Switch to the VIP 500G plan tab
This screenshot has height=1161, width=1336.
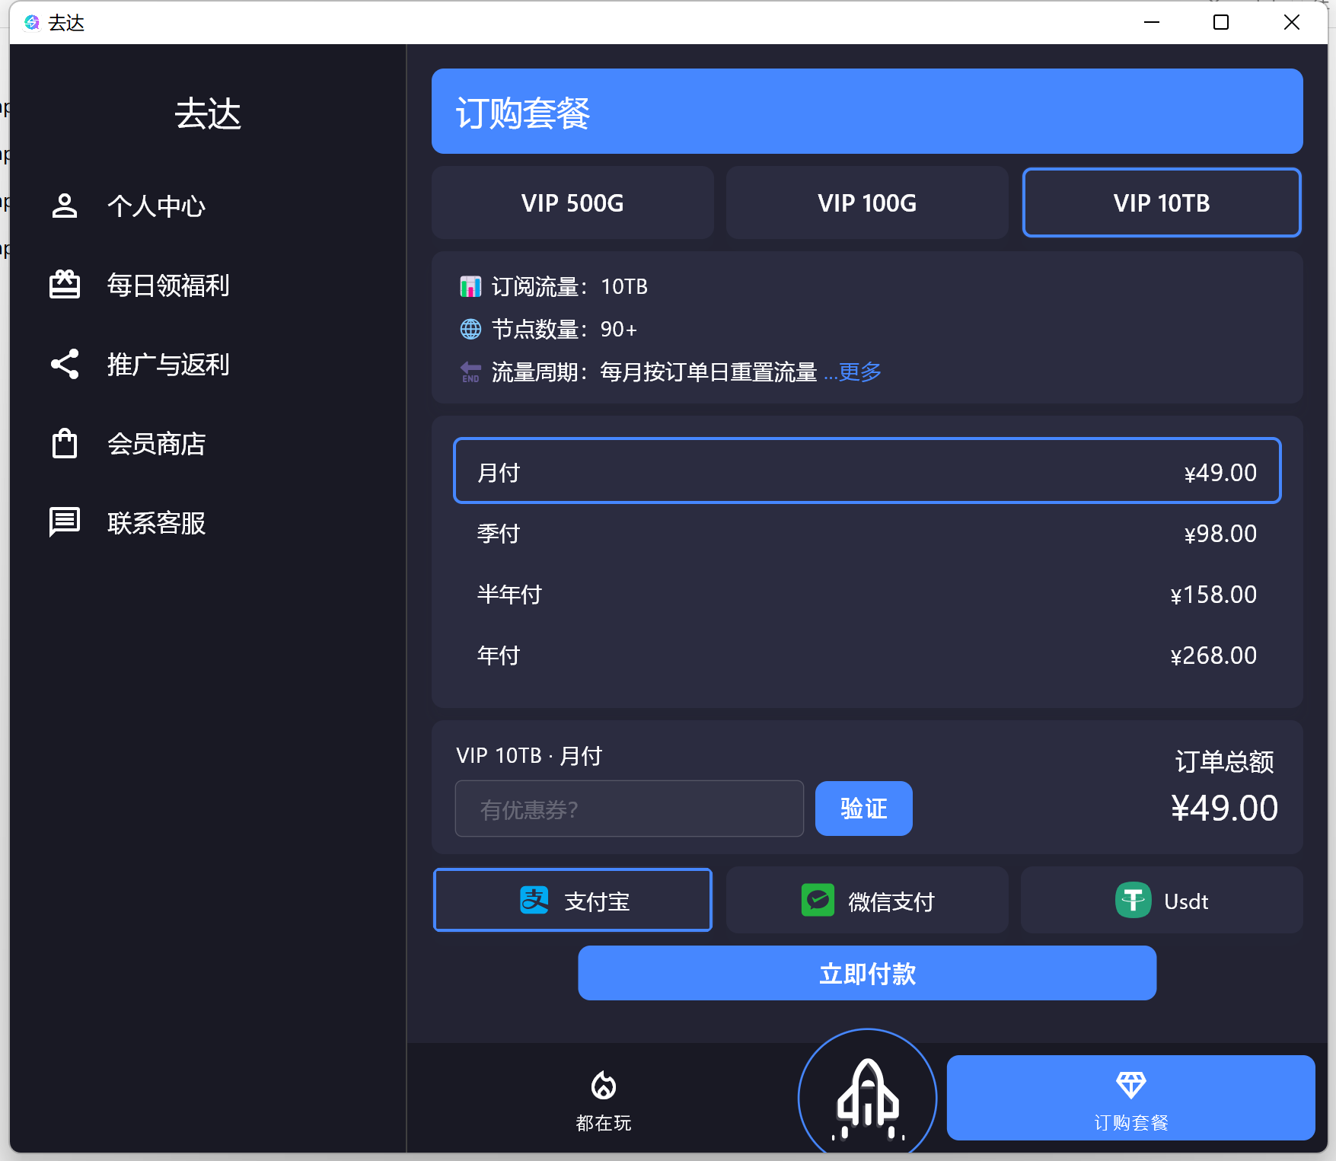pos(572,203)
